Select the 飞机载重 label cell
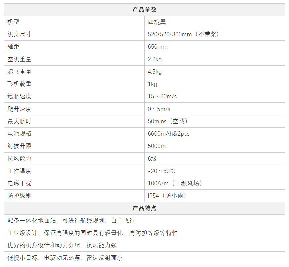 (19, 84)
